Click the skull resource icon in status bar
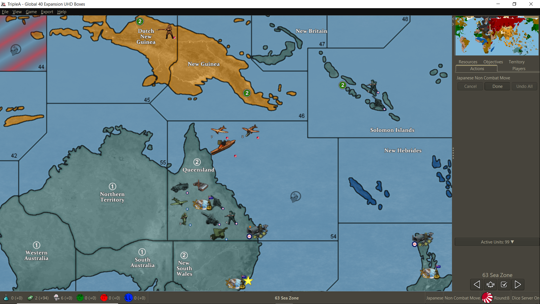540x304 pixels. pos(56,298)
